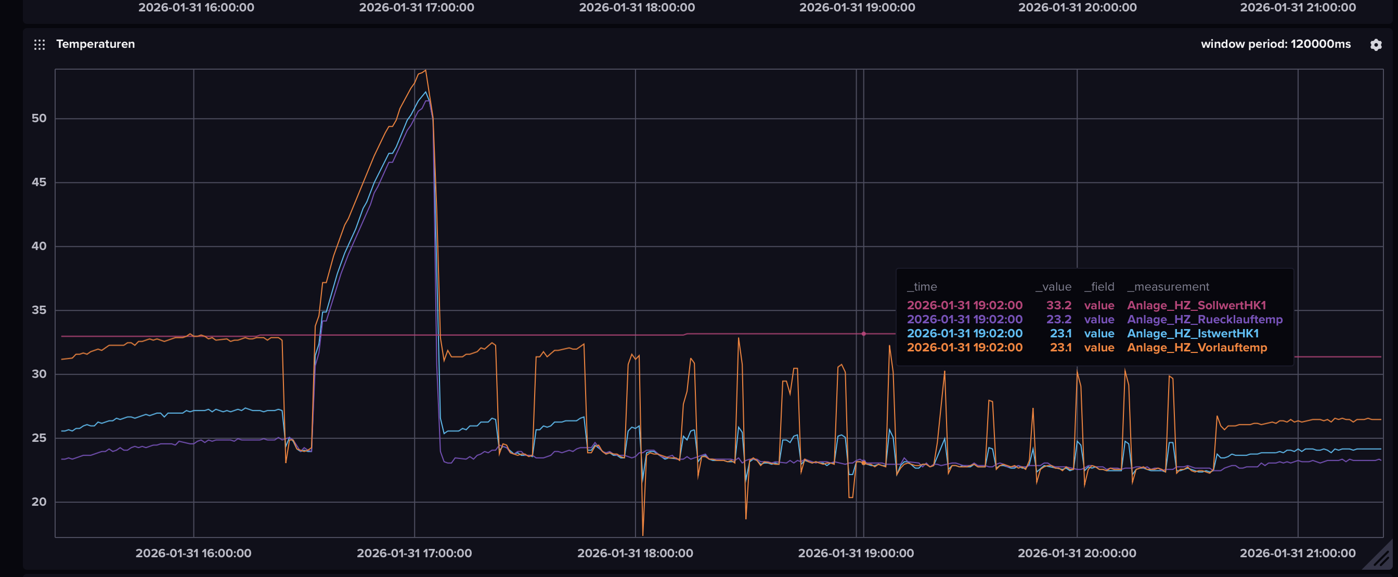The height and width of the screenshot is (577, 1398).
Task: Click the pink hover dot on the Sollwert line
Action: coord(863,334)
